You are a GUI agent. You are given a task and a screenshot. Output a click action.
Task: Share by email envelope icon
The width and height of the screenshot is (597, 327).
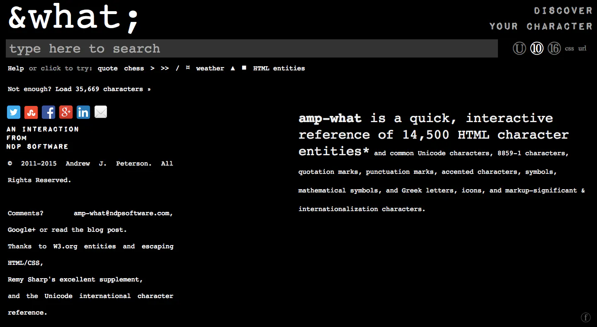(101, 112)
